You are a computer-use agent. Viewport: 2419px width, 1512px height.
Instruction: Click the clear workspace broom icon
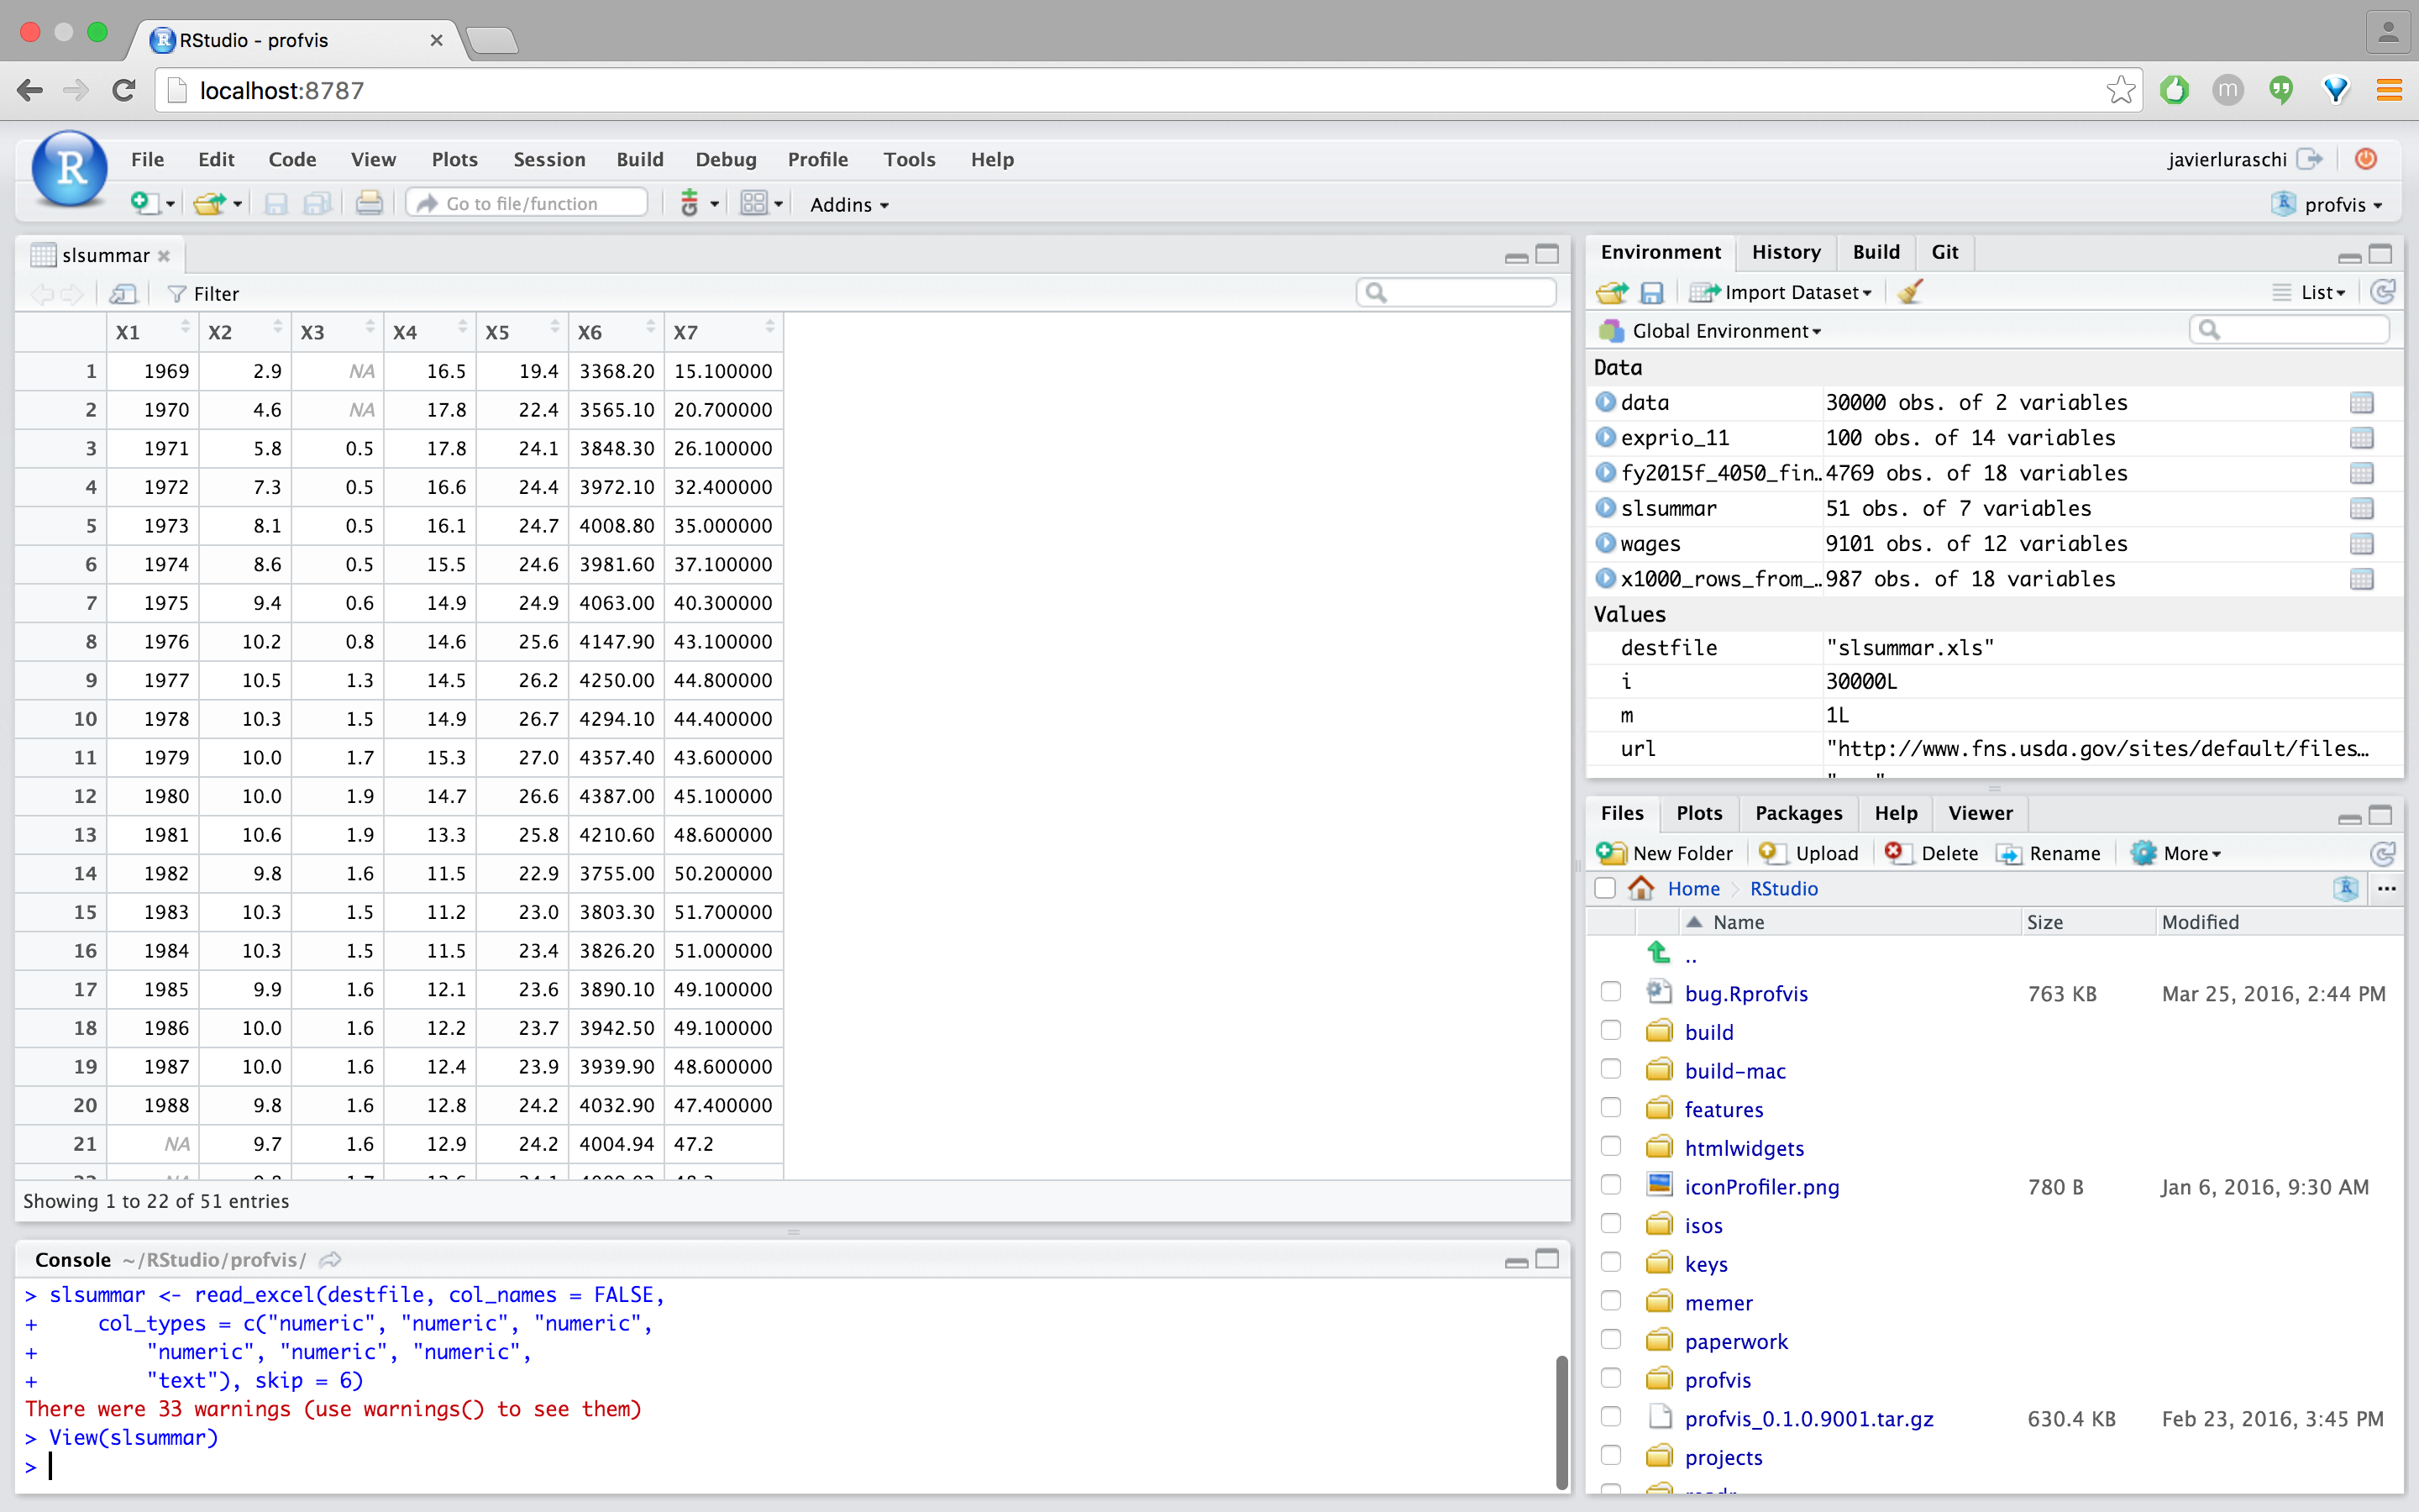1910,292
